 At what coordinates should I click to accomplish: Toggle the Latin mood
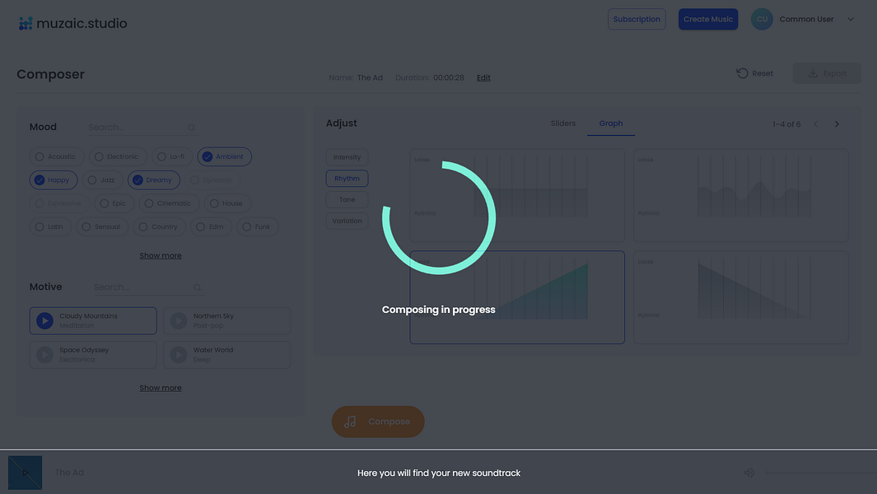(50, 227)
